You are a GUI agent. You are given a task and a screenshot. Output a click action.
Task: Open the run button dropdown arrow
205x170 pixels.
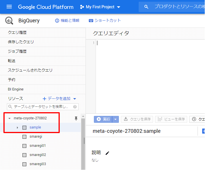(x=116, y=119)
